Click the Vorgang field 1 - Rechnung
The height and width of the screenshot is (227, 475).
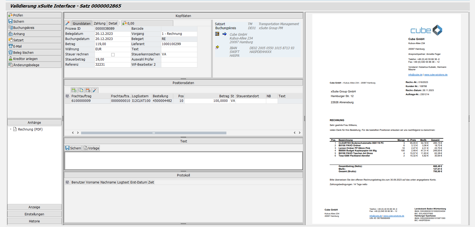(x=179, y=34)
